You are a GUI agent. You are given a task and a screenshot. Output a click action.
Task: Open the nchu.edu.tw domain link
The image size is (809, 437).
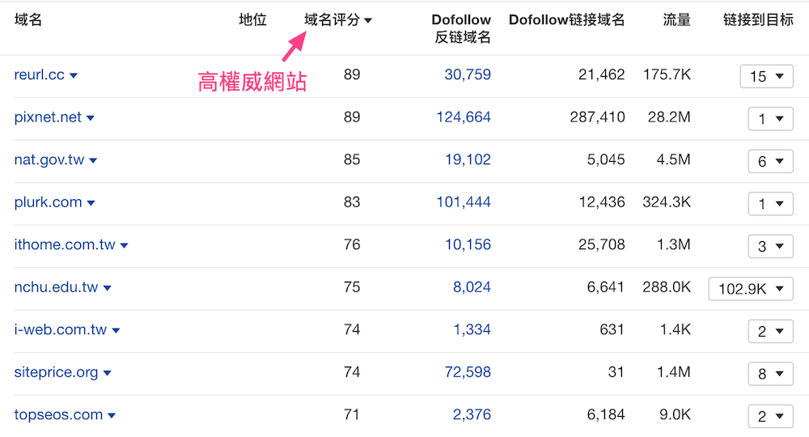[56, 286]
